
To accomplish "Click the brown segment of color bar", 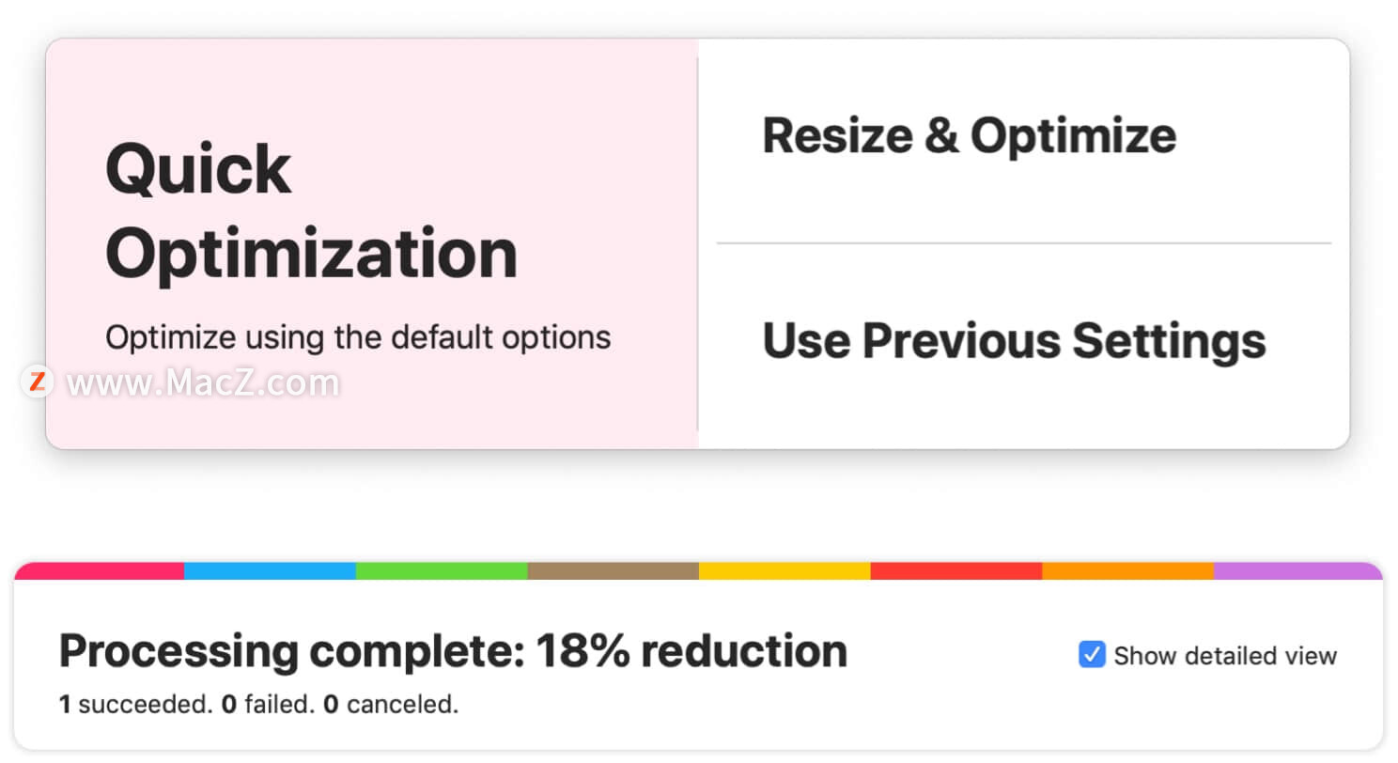I will [614, 570].
